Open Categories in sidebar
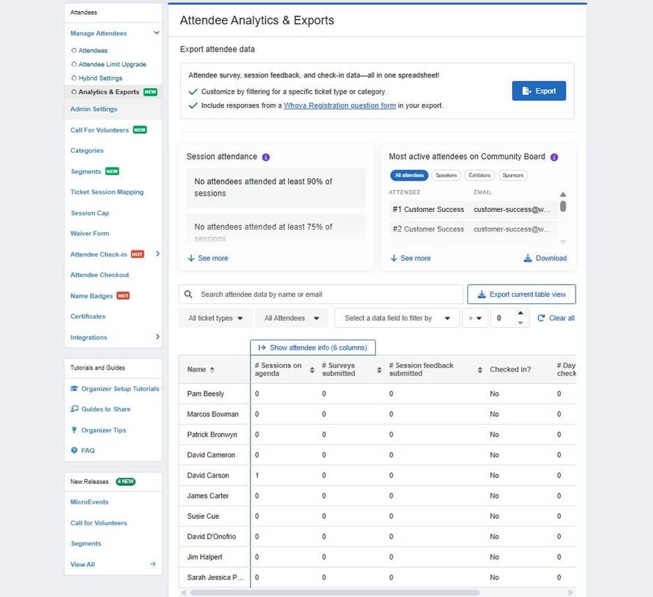 pyautogui.click(x=87, y=150)
